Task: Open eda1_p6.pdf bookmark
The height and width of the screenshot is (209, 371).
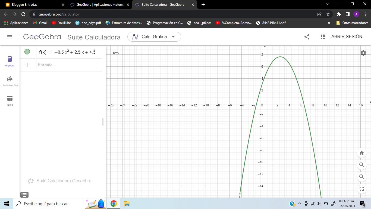Action: pos(199,23)
